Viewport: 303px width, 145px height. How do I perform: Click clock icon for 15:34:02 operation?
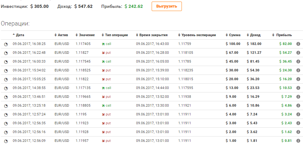6,71
